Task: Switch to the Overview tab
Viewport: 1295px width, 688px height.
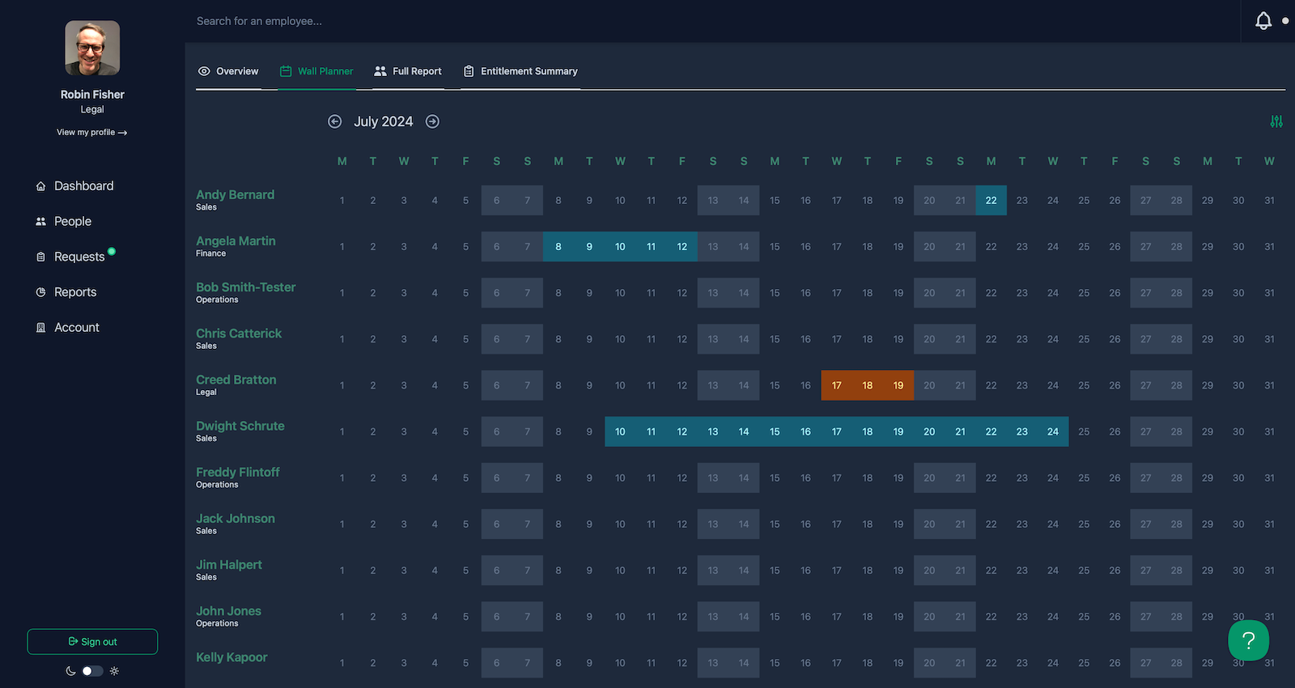Action: 228,71
